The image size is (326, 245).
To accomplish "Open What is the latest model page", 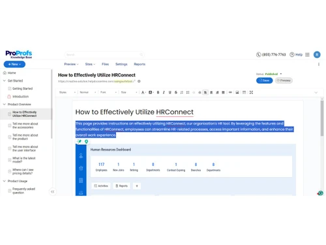I will (x=23, y=160).
